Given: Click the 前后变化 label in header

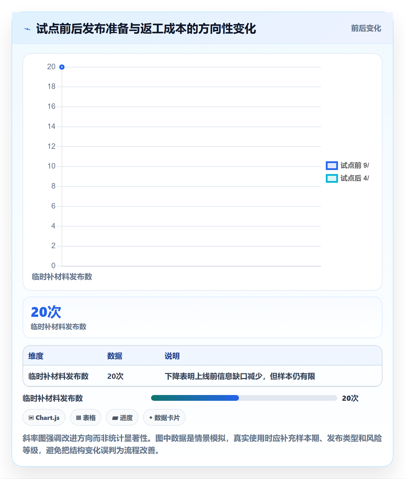Looking at the screenshot, I should click(366, 28).
